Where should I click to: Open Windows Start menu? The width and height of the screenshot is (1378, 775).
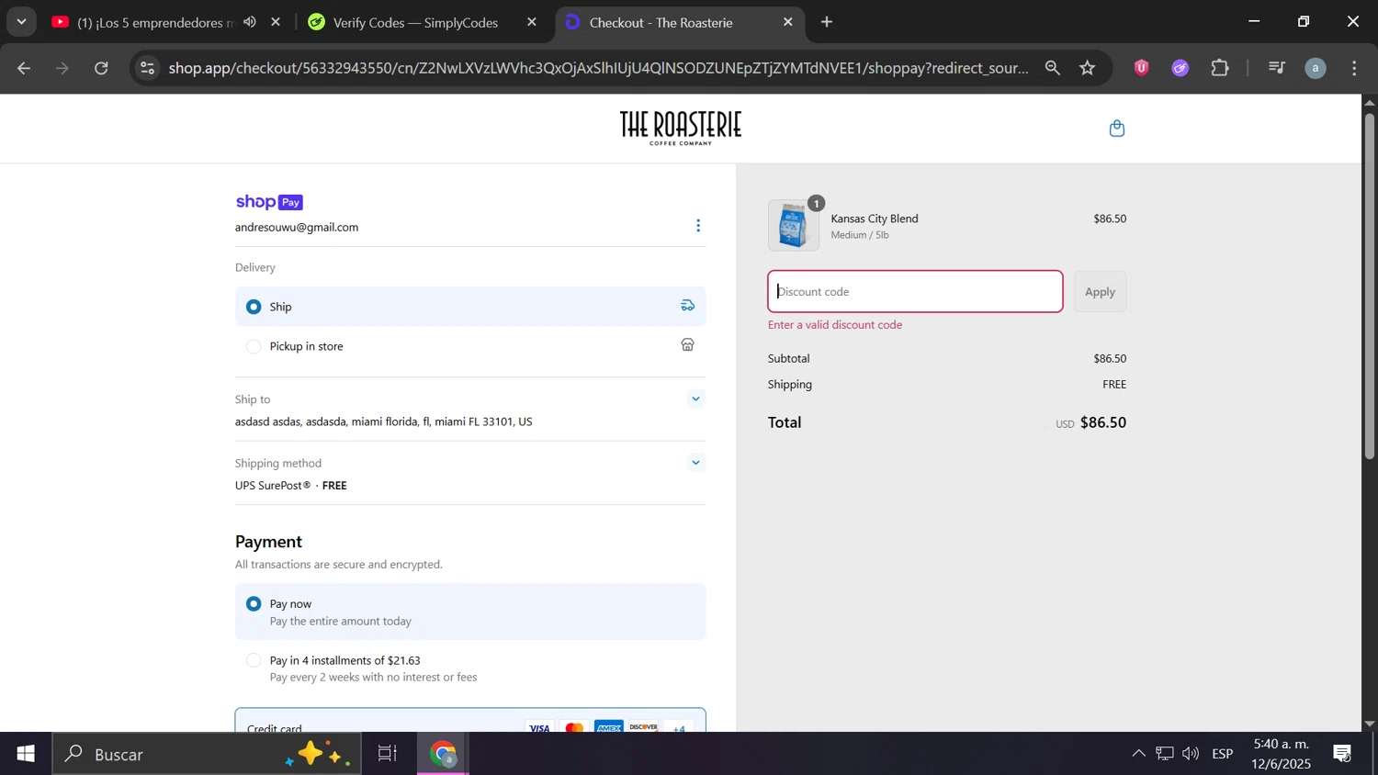tap(26, 754)
